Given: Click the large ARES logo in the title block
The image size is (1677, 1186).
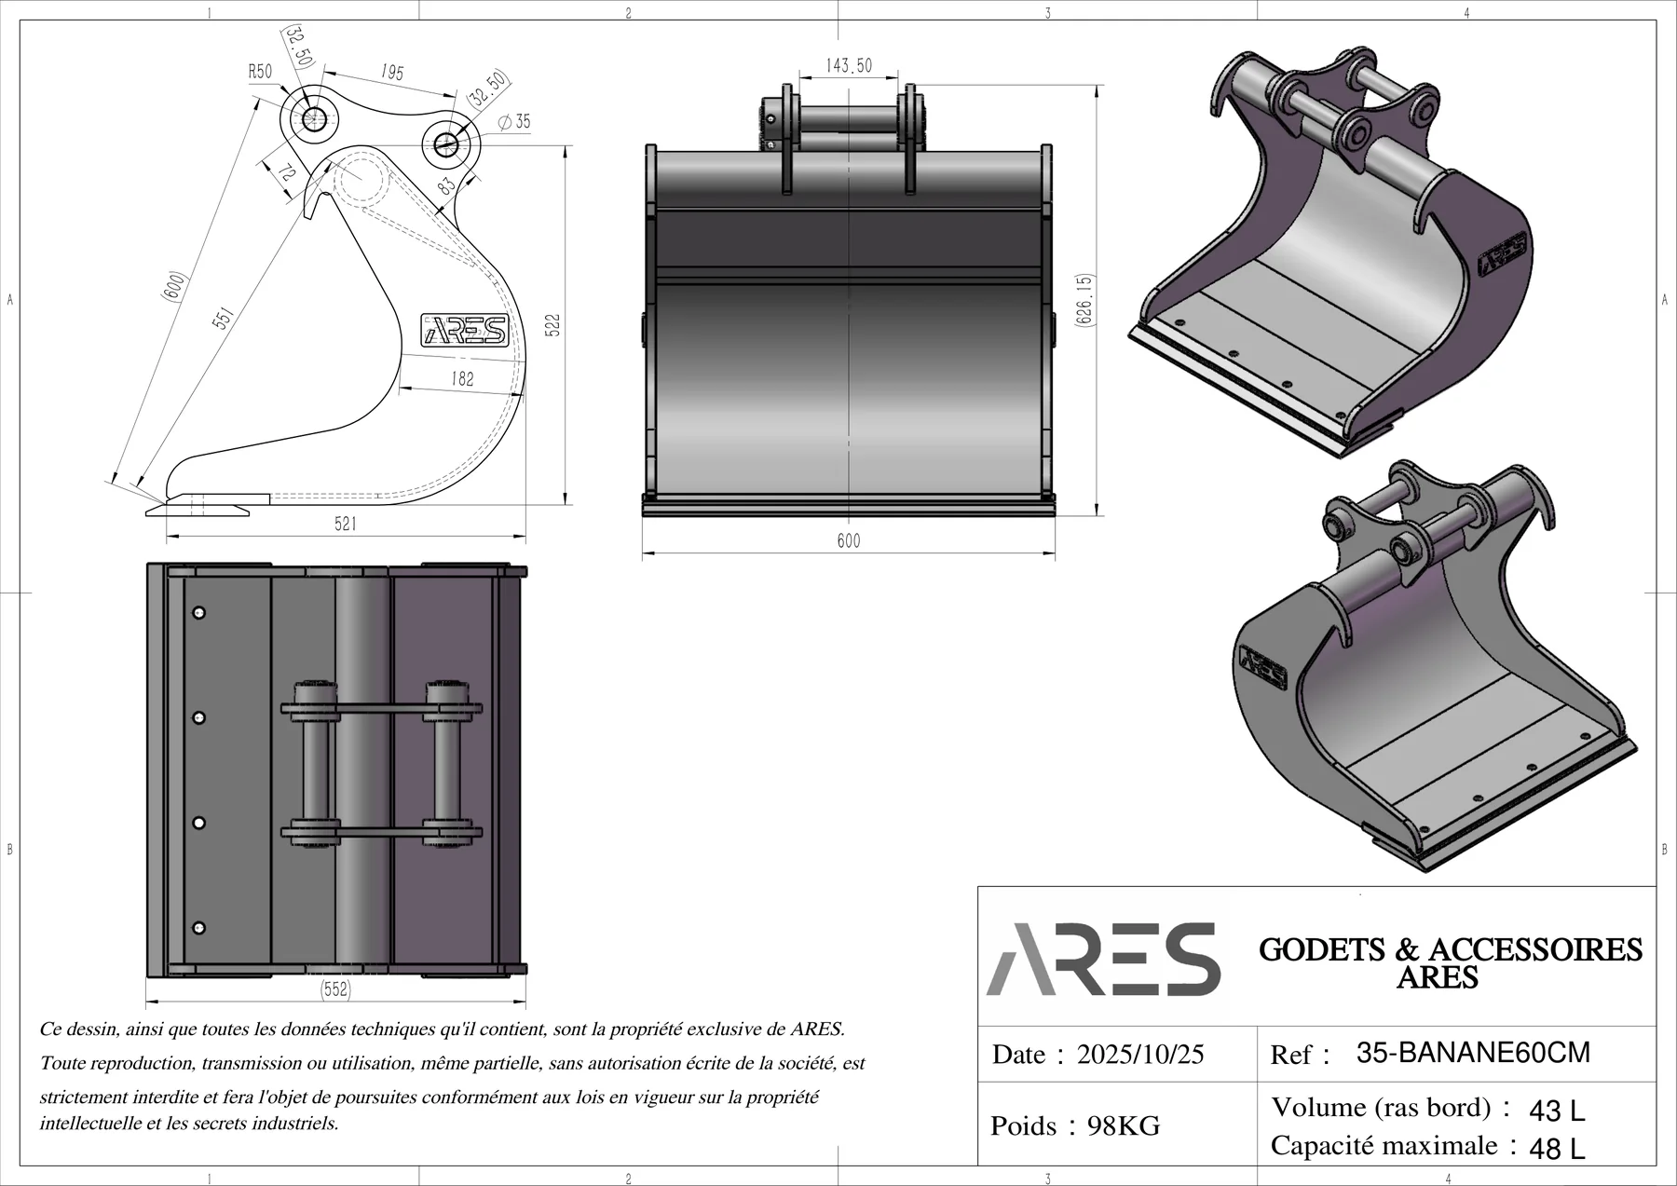Looking at the screenshot, I should [1103, 960].
